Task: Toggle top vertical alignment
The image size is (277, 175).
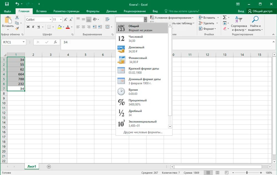Action: coord(78,19)
